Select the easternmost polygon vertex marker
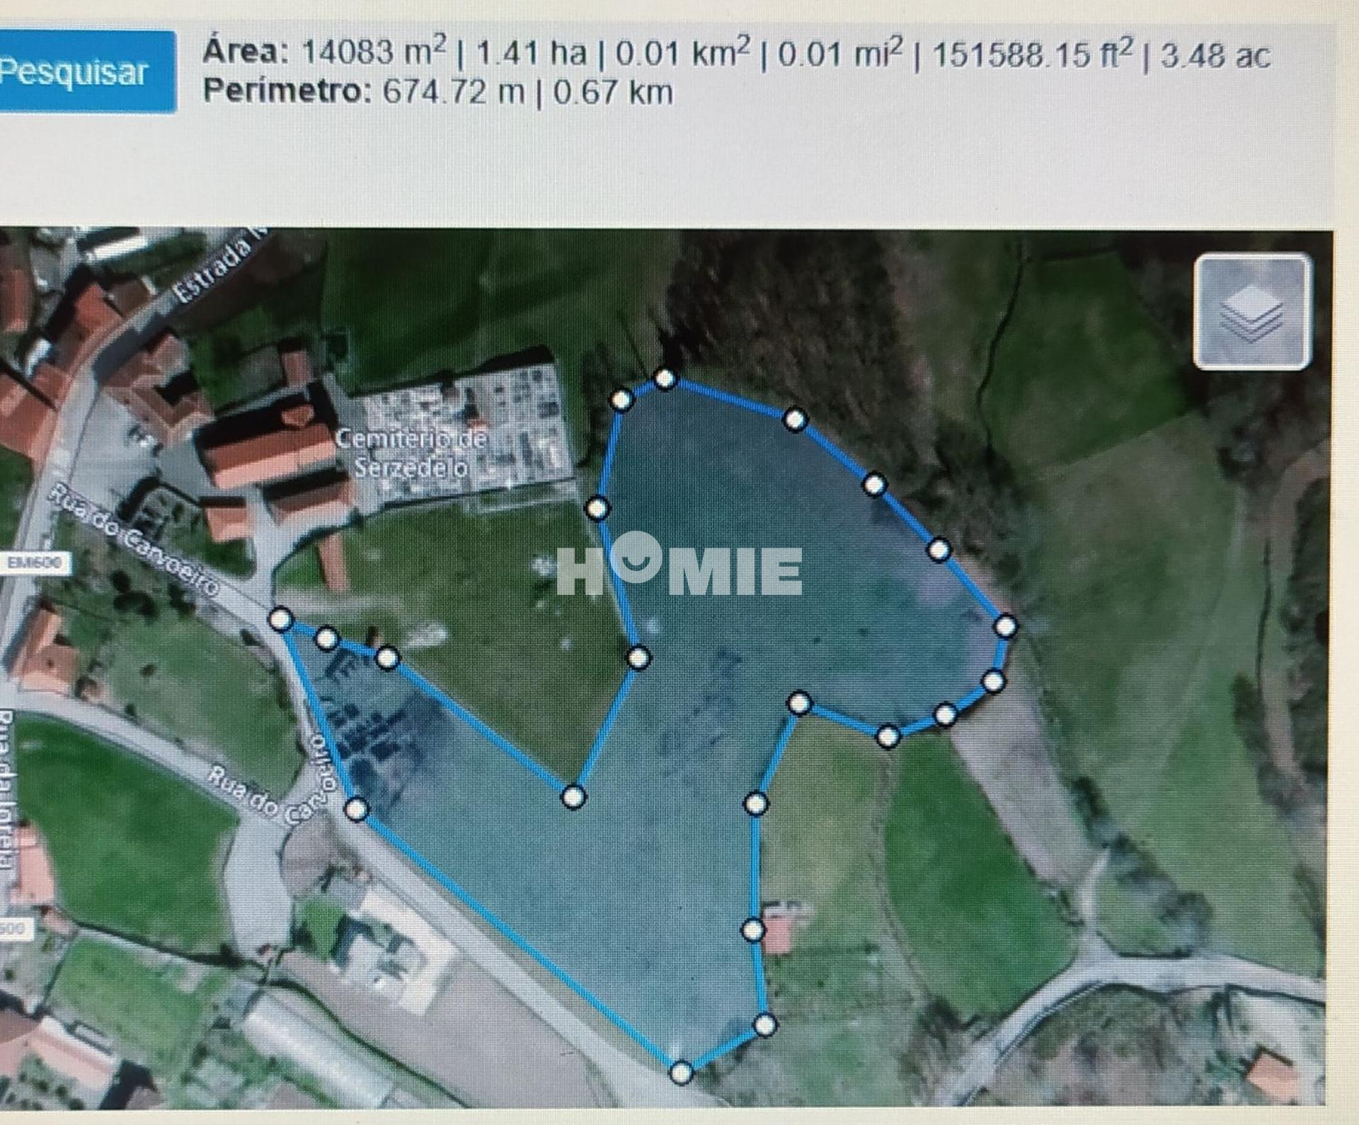Viewport: 1359px width, 1125px height. (x=1006, y=626)
